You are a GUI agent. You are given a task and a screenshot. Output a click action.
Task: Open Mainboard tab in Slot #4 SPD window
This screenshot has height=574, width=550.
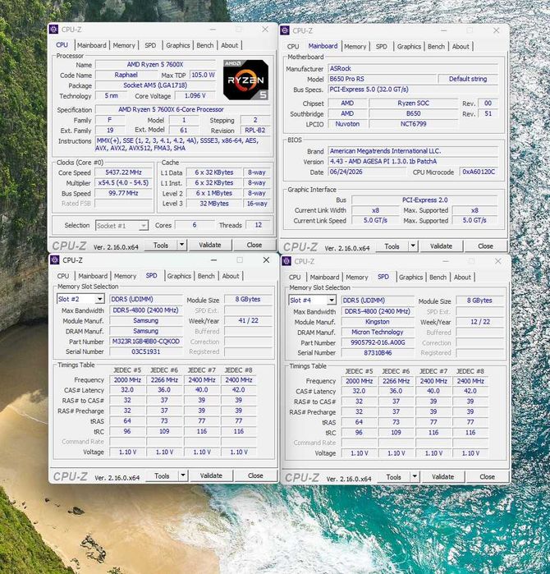coord(324,277)
